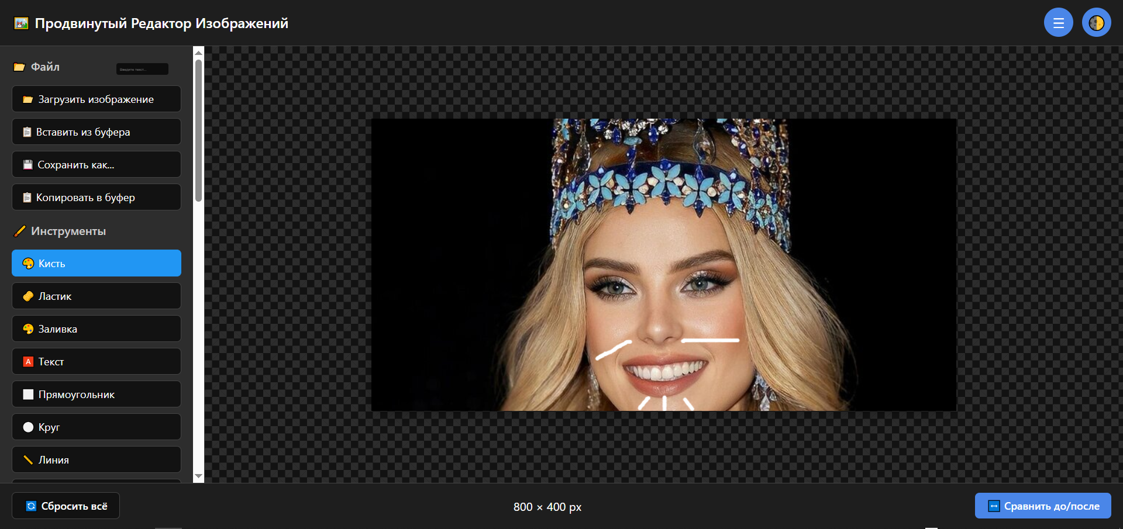Click the small text input near Файл
1123x529 pixels.
point(142,69)
